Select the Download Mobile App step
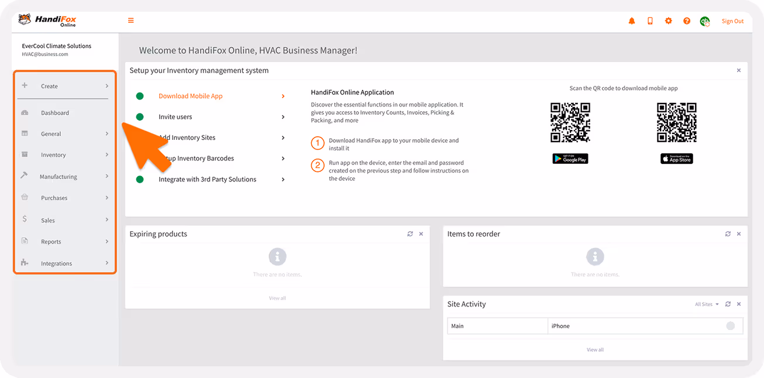 click(191, 96)
